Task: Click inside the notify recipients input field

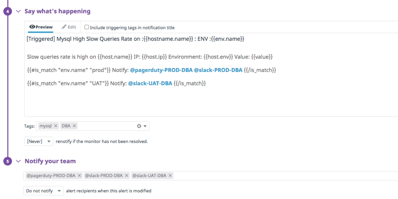Action: (x=284, y=176)
